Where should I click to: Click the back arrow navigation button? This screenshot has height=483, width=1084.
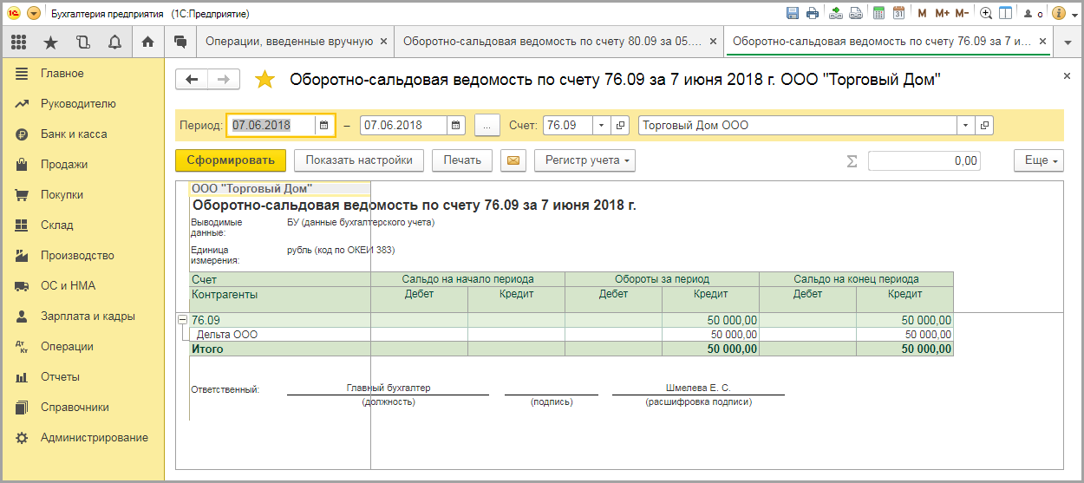(192, 80)
